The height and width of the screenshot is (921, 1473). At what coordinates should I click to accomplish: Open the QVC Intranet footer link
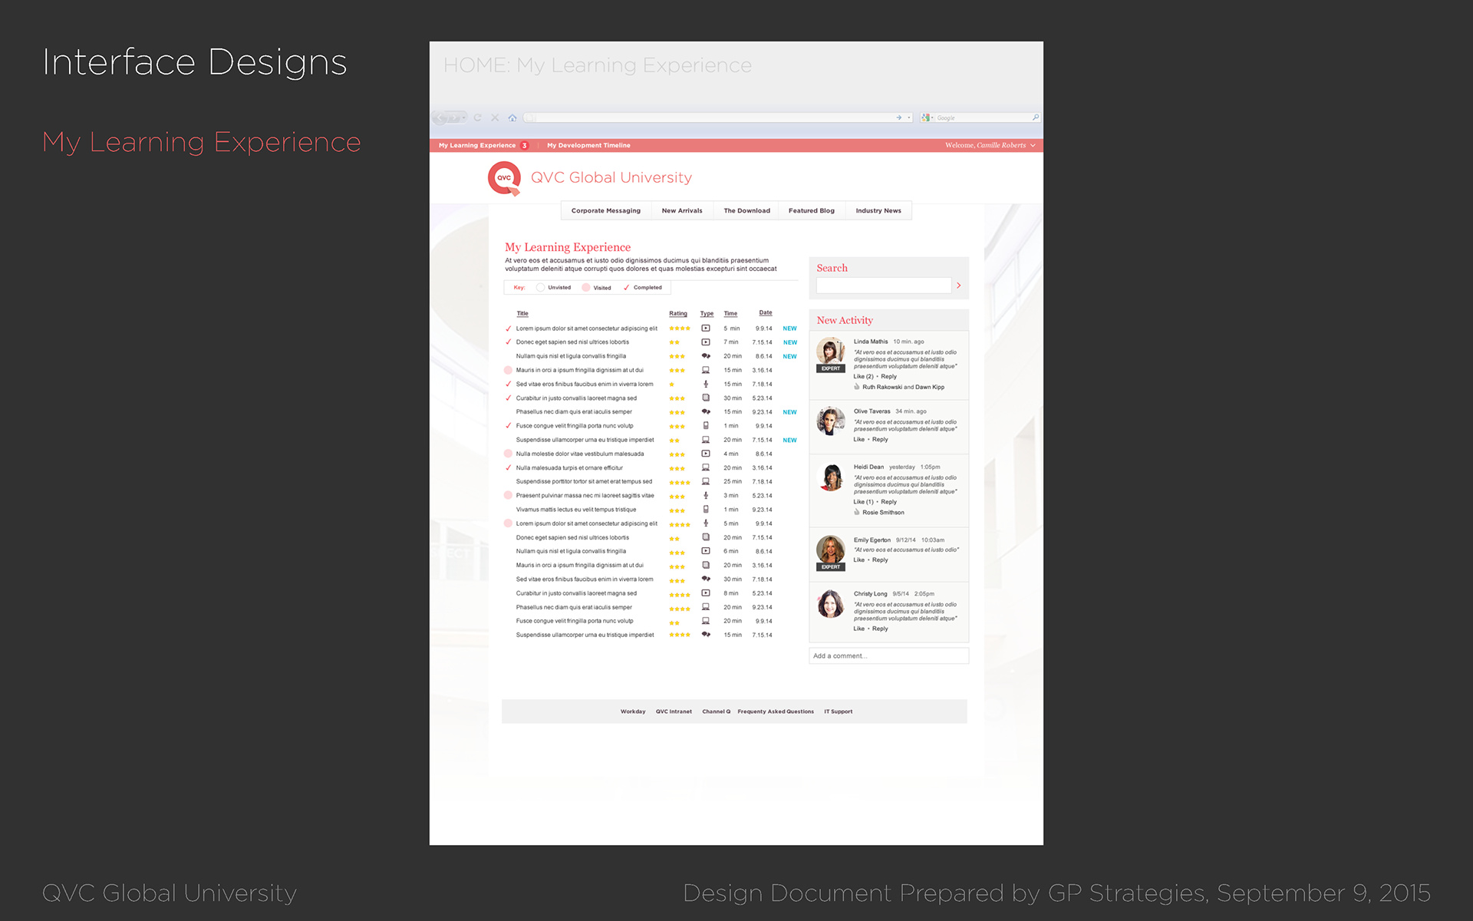click(674, 711)
